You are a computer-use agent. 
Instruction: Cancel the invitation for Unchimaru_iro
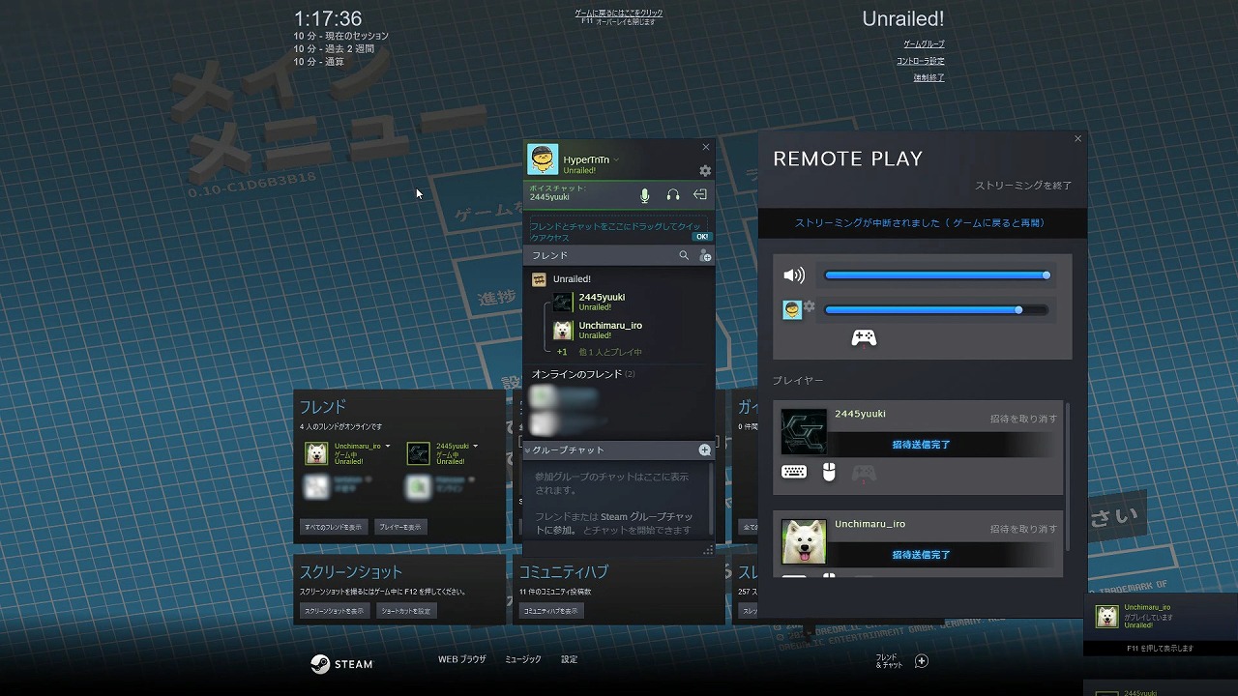tap(1023, 529)
